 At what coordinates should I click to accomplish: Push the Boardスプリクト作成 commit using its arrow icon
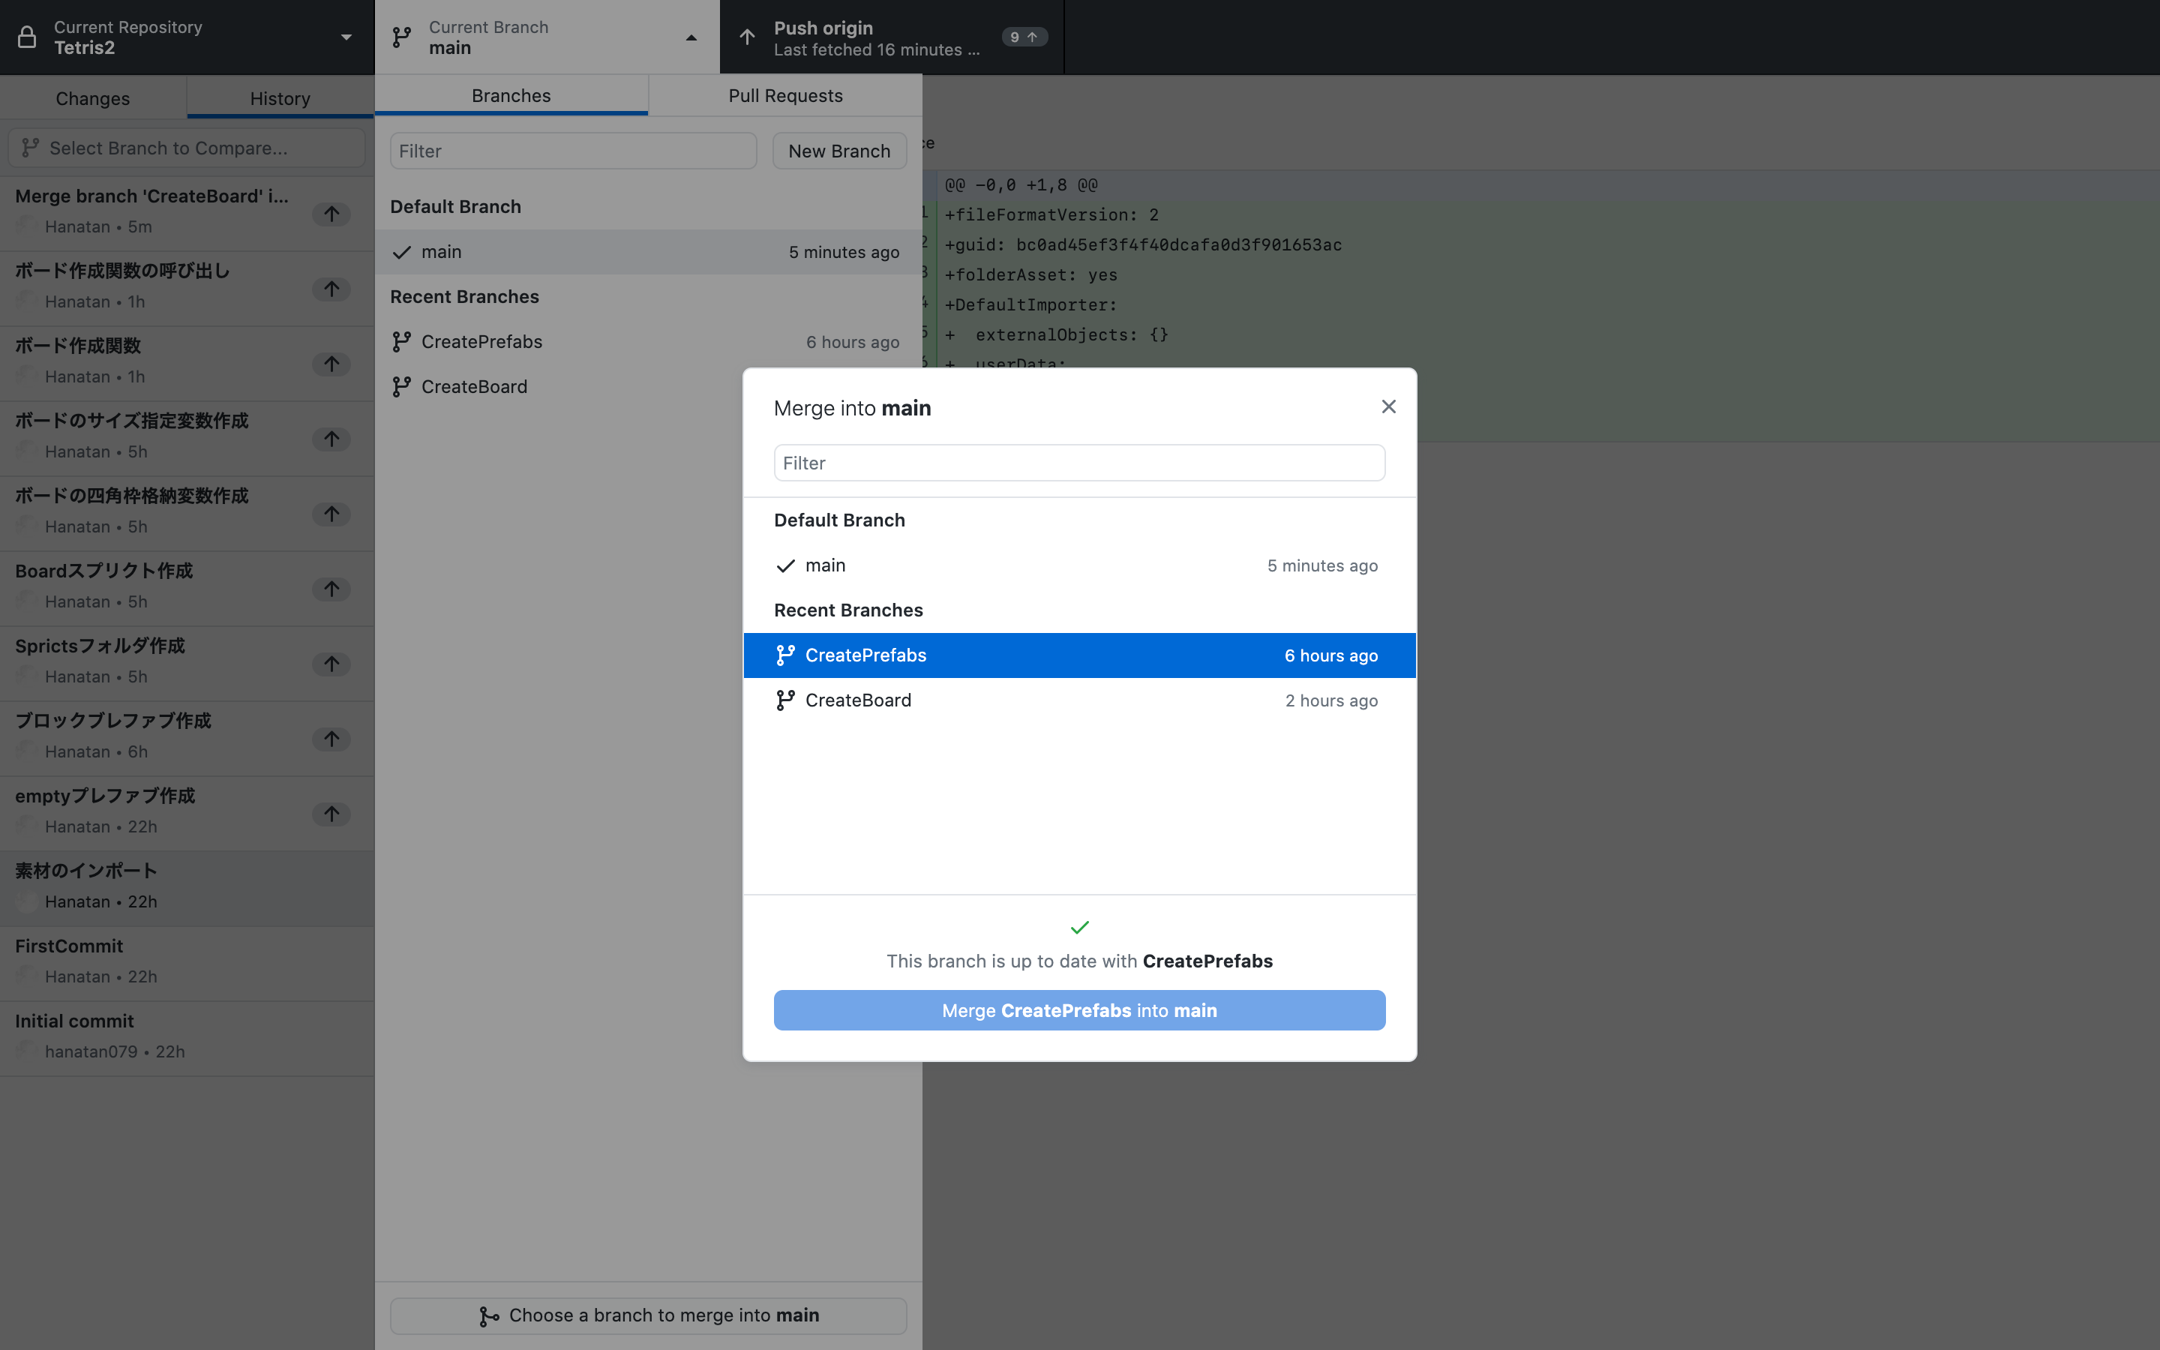click(x=331, y=589)
